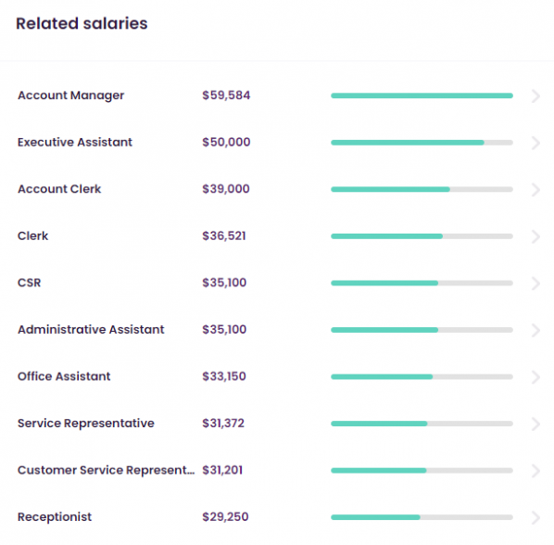Click the CSR row's right chevron
This screenshot has height=545, width=554.
[x=535, y=283]
